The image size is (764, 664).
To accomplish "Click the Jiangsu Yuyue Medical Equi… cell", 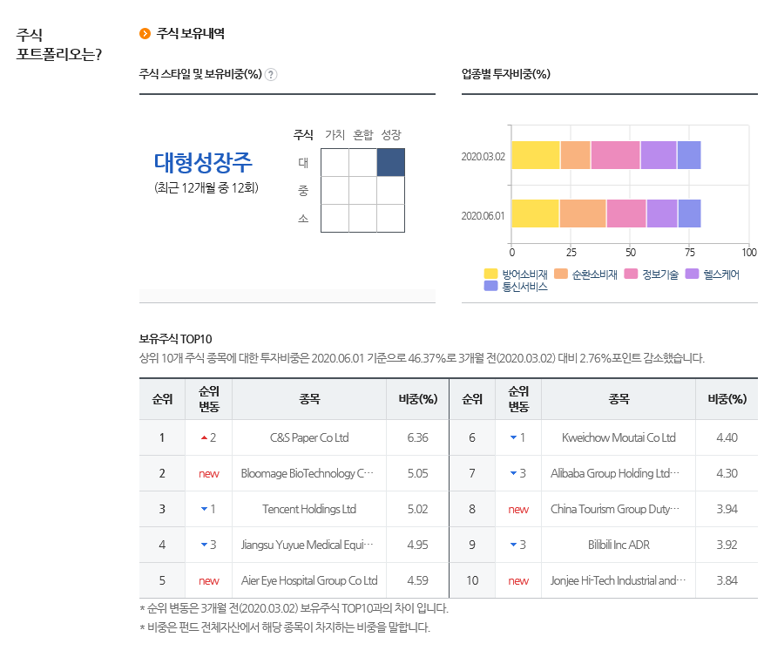I will click(308, 545).
